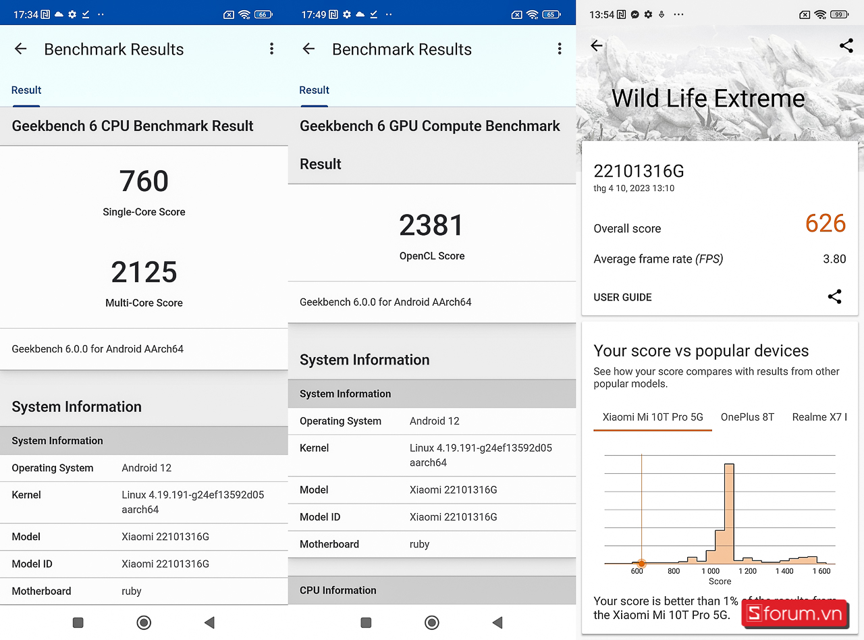Open the USER GUIDE link

click(622, 297)
